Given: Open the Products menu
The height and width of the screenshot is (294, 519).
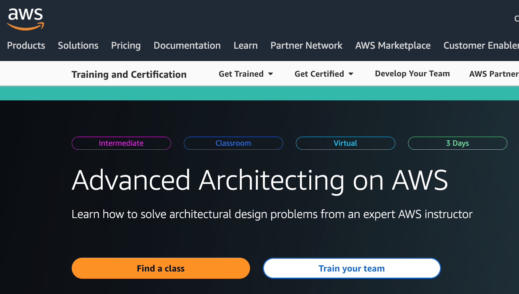Looking at the screenshot, I should coord(26,45).
